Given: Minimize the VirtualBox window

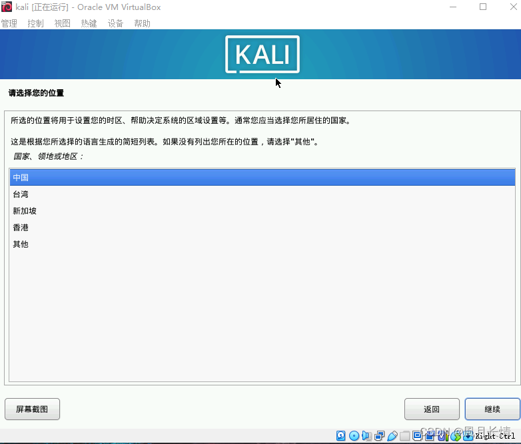Looking at the screenshot, I should pos(453,7).
